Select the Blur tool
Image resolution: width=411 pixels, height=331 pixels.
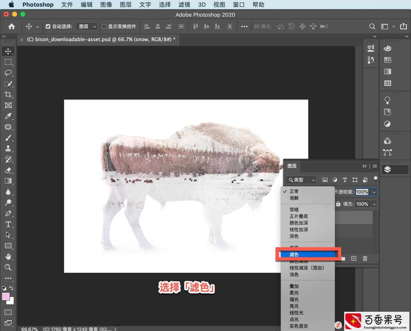pyautogui.click(x=8, y=192)
